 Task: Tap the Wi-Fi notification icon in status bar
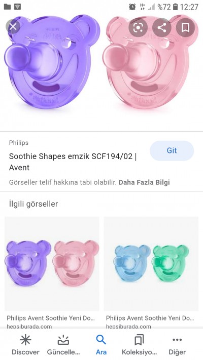pos(17,7)
